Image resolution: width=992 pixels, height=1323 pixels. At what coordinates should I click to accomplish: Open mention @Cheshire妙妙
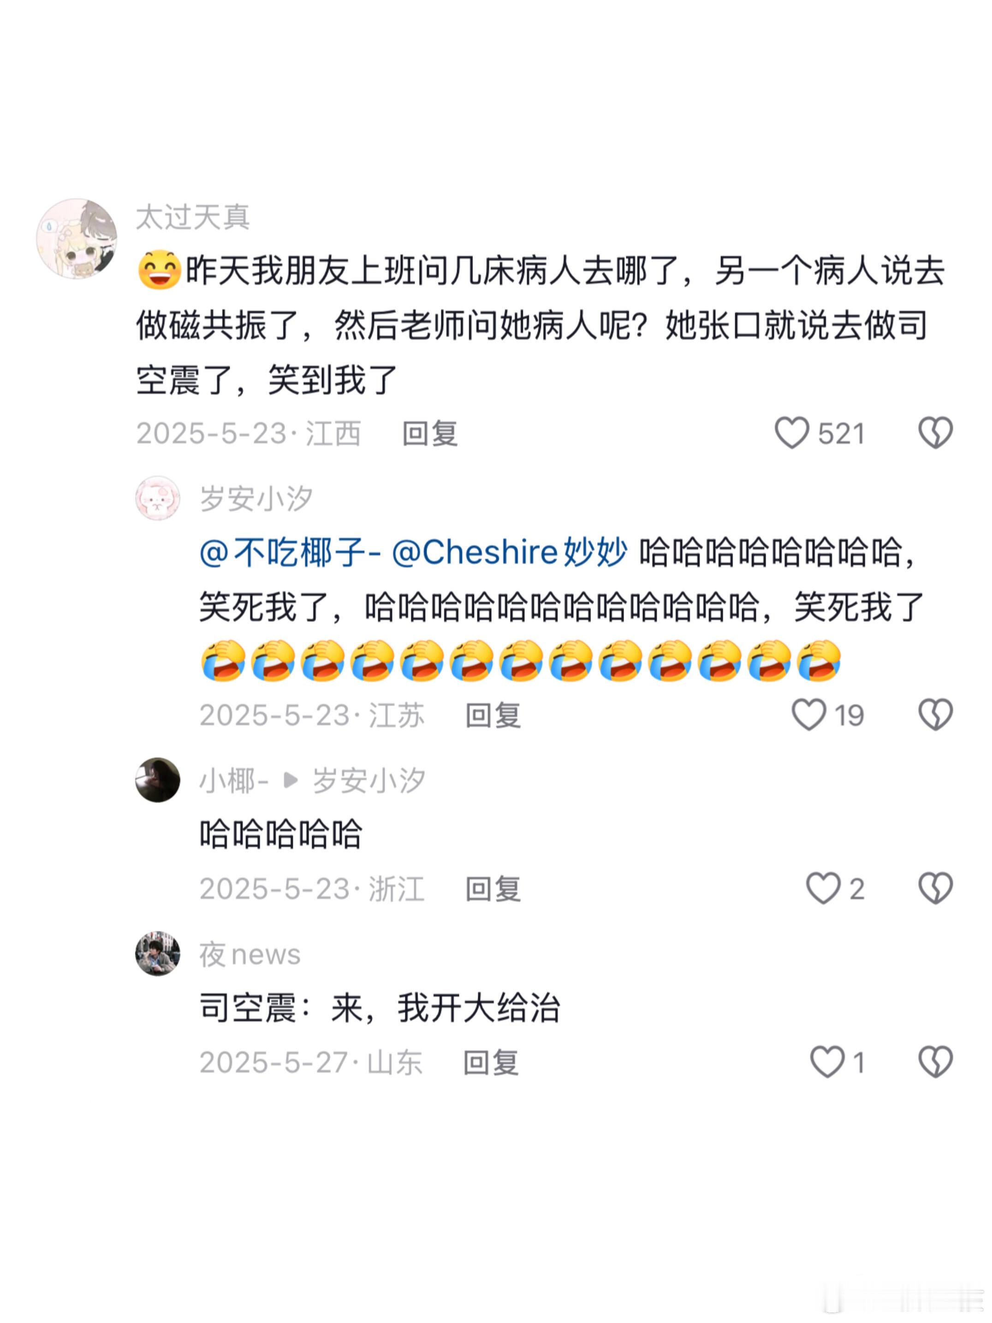tap(510, 551)
